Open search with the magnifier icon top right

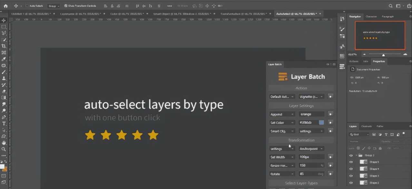[391, 6]
